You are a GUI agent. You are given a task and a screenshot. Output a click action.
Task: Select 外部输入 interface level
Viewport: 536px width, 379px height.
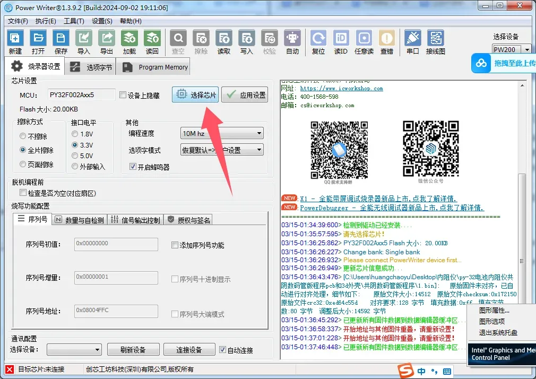(74, 166)
